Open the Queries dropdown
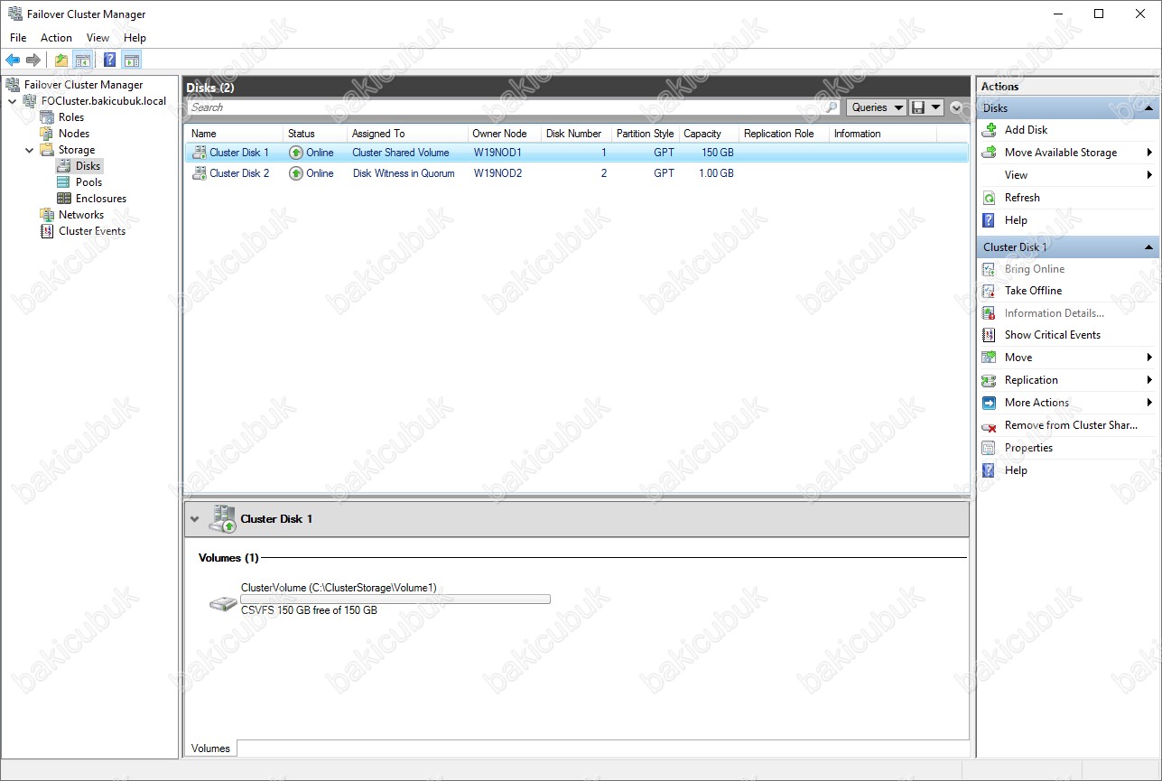The width and height of the screenshot is (1162, 781). coord(877,107)
